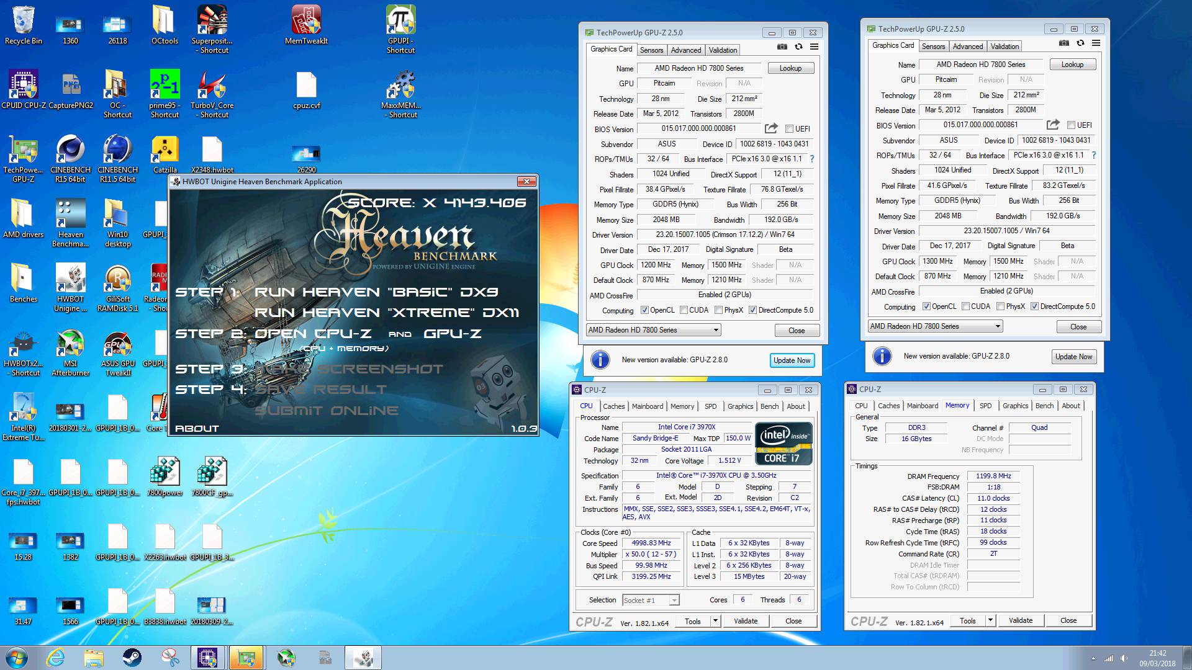Open Steam from the taskbar
The image size is (1192, 670).
(x=132, y=658)
